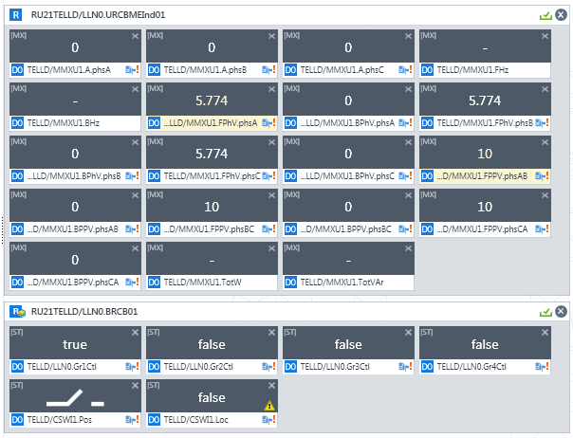573x438 pixels.
Task: Click the DO icon next to TELLD/MMXU1.A.phsA
Action: (x=17, y=70)
